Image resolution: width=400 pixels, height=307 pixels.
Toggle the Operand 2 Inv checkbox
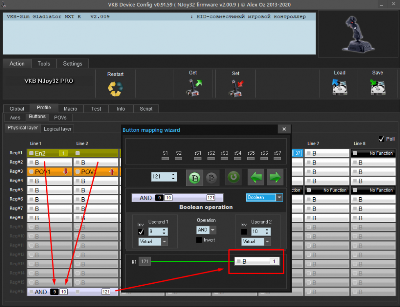[244, 232]
